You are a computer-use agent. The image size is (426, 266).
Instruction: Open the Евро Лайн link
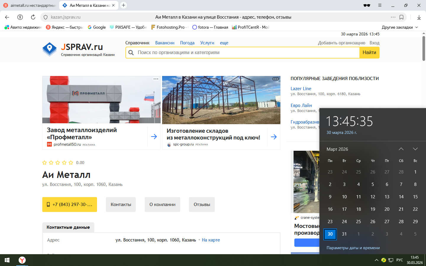(301, 106)
